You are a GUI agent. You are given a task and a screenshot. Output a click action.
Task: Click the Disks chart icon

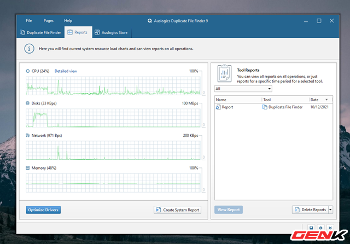click(x=28, y=103)
